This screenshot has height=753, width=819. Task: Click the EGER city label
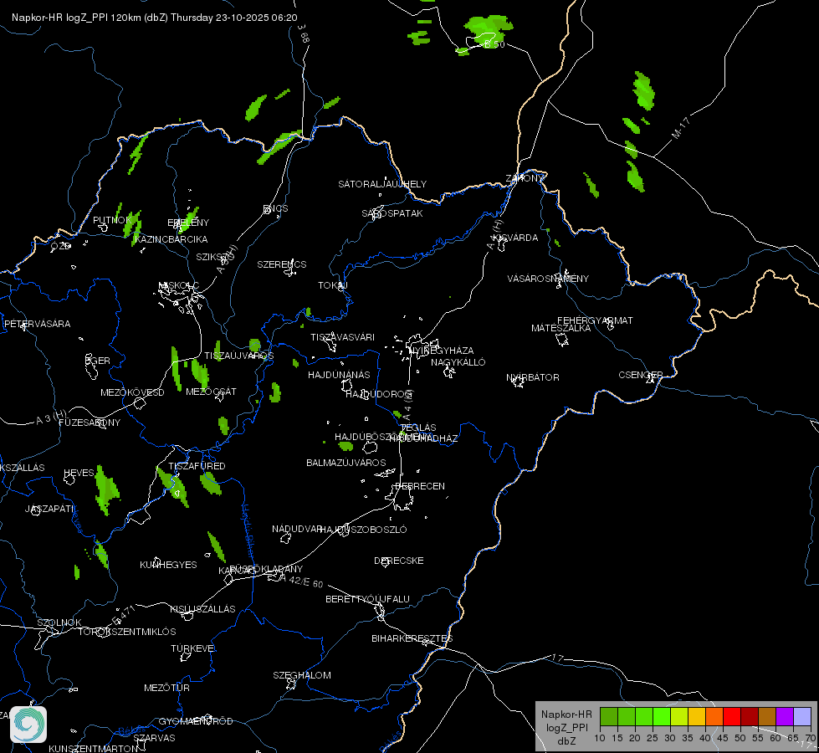98,361
